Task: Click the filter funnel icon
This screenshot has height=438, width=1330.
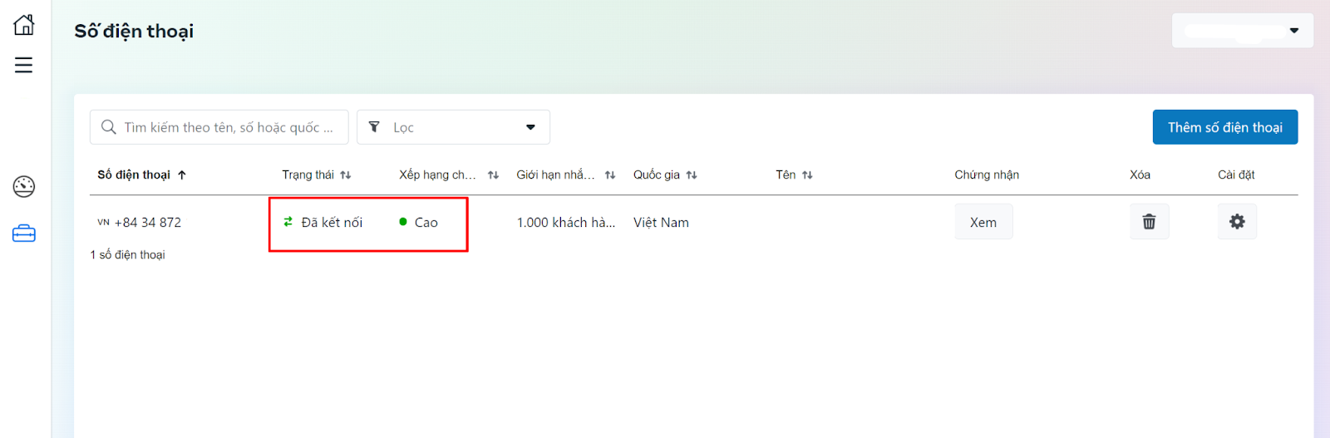Action: click(x=374, y=127)
